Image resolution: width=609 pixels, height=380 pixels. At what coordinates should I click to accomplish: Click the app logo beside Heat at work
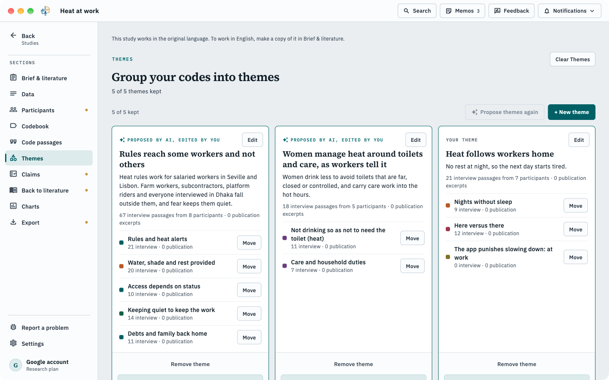point(45,11)
